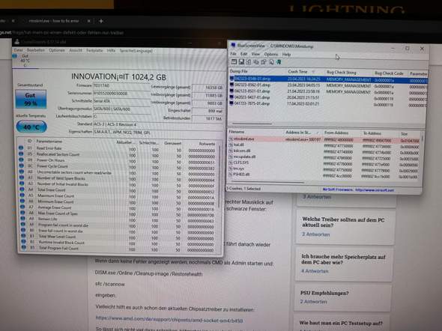Select the ntoskrnl.exe browser tab
The width and height of the screenshot is (442, 331).
[x=56, y=21]
